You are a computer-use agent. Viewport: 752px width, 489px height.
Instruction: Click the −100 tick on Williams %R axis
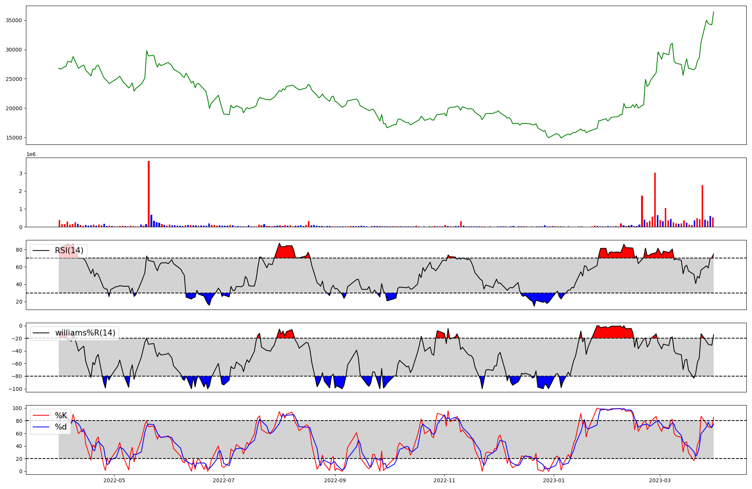(15, 389)
